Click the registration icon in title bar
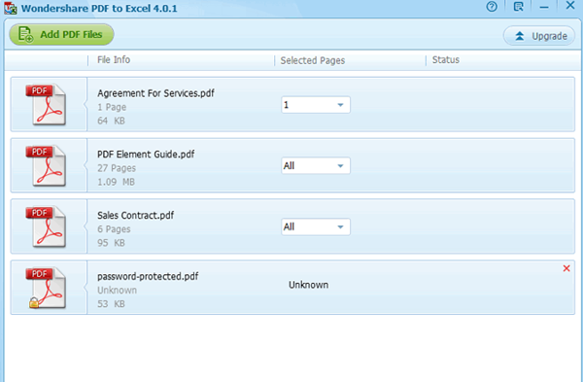583x382 pixels. (x=518, y=7)
